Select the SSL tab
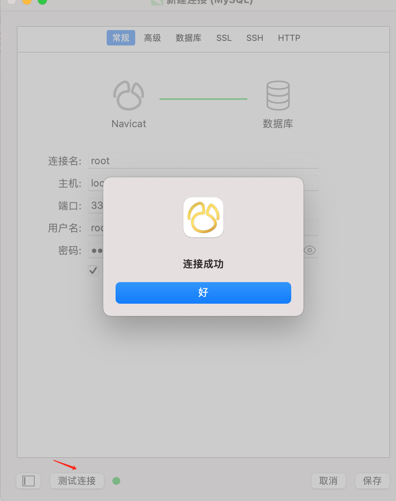 click(x=224, y=38)
